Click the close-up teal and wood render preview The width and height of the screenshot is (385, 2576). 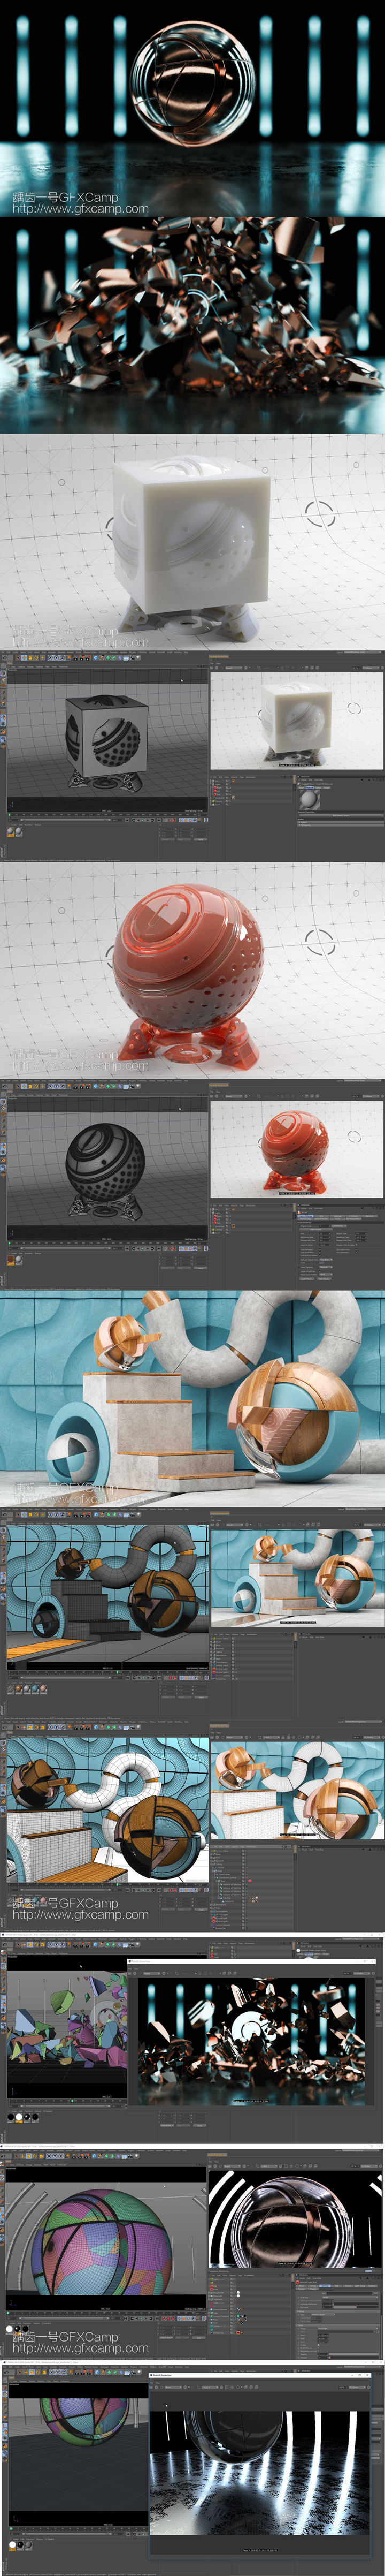(297, 1791)
